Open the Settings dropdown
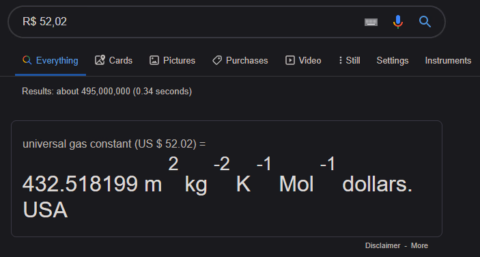480x257 pixels. coord(393,60)
